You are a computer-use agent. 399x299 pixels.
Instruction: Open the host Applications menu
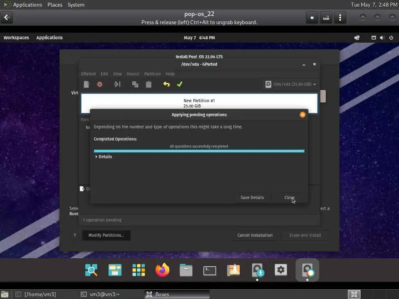pos(28,5)
